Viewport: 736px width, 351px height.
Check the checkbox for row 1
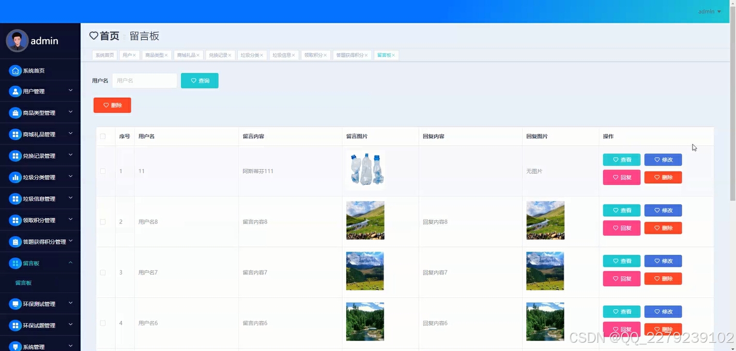click(103, 171)
